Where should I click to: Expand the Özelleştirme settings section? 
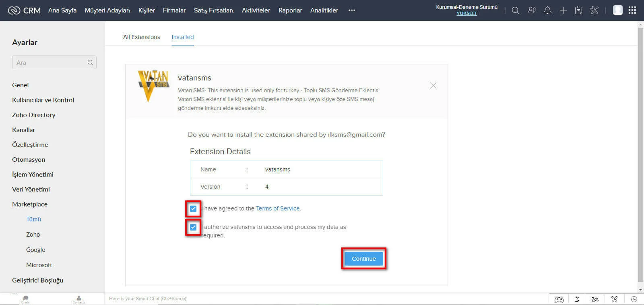30,144
